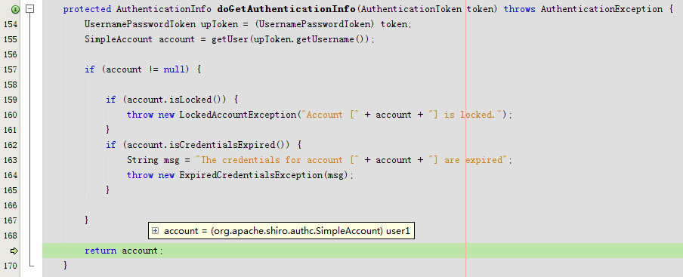
Task: Click the getUser method call
Action: (x=230, y=39)
